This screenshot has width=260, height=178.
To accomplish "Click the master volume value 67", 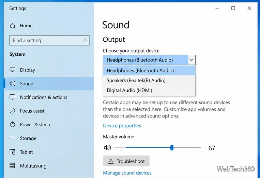I will [212, 148].
